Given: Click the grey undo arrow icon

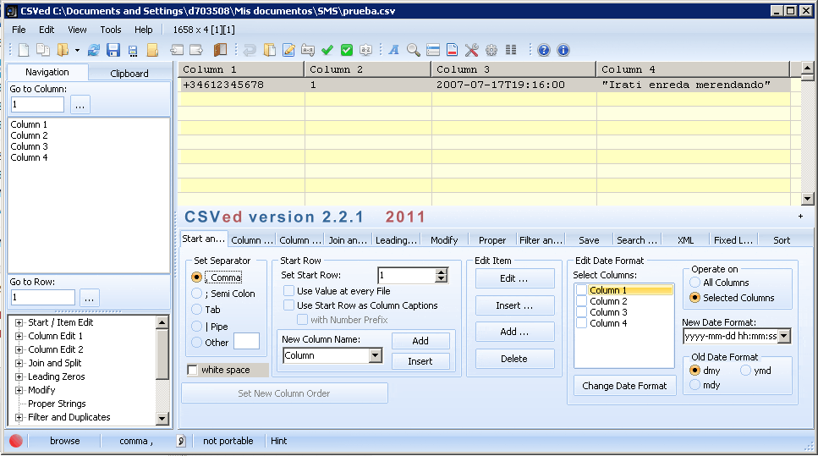Looking at the screenshot, I should (250, 50).
